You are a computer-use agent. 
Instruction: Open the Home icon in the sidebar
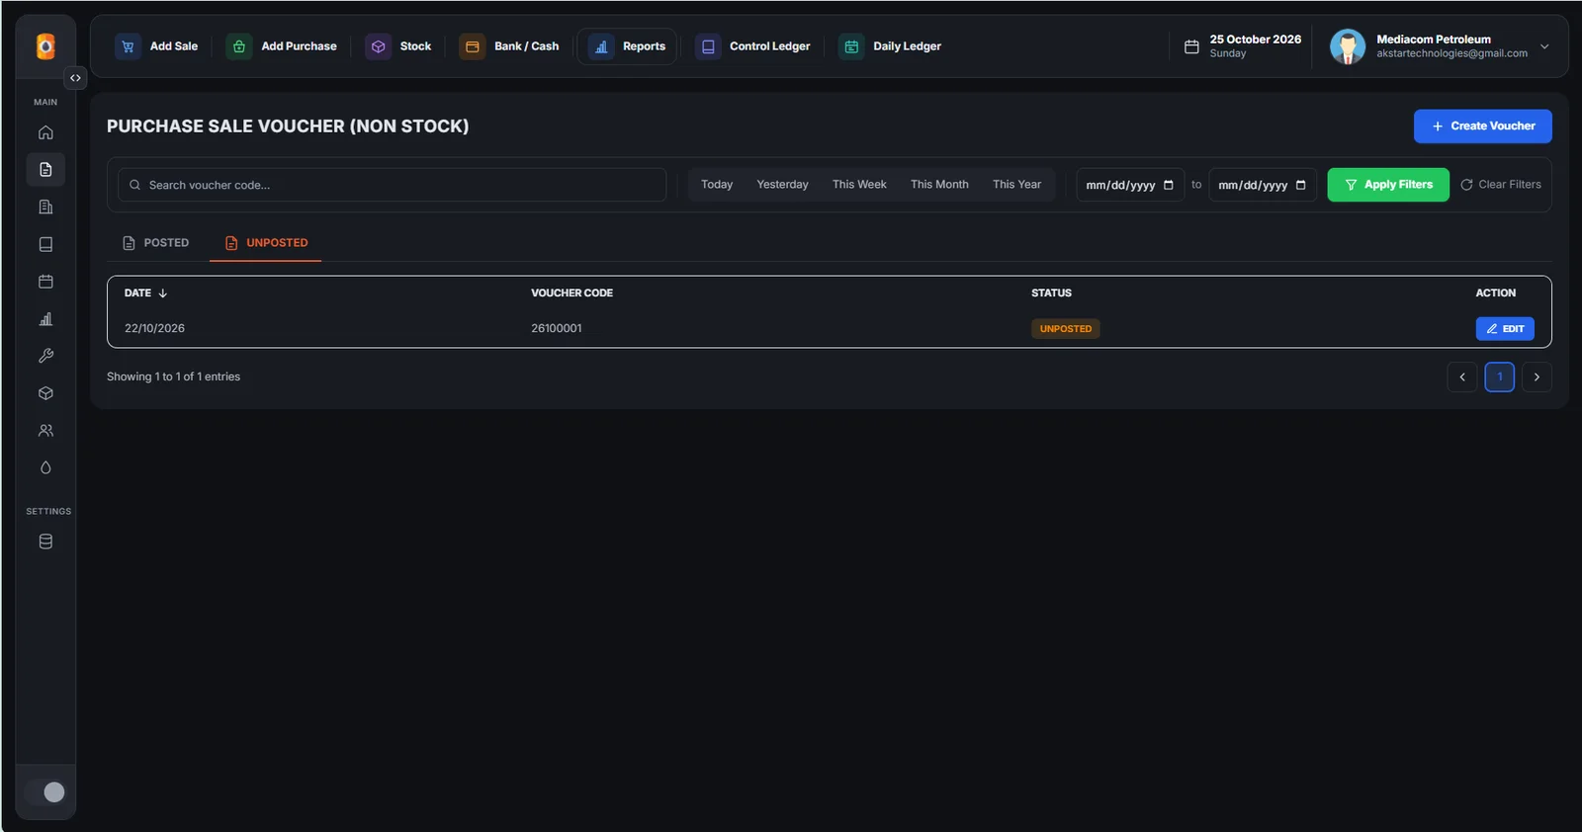click(x=45, y=132)
